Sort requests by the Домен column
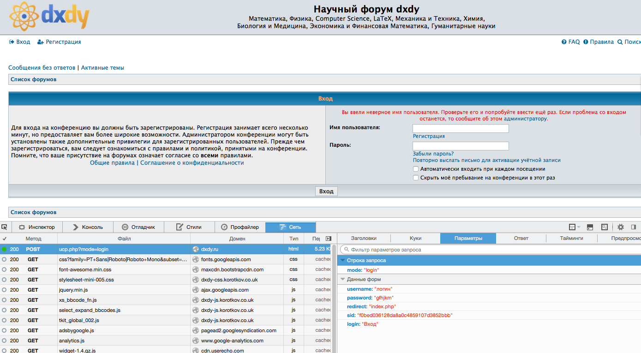 [x=237, y=239]
